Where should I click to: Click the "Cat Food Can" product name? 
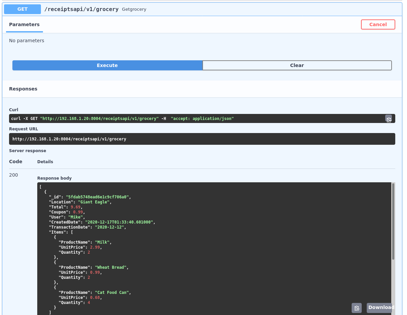coord(112,293)
